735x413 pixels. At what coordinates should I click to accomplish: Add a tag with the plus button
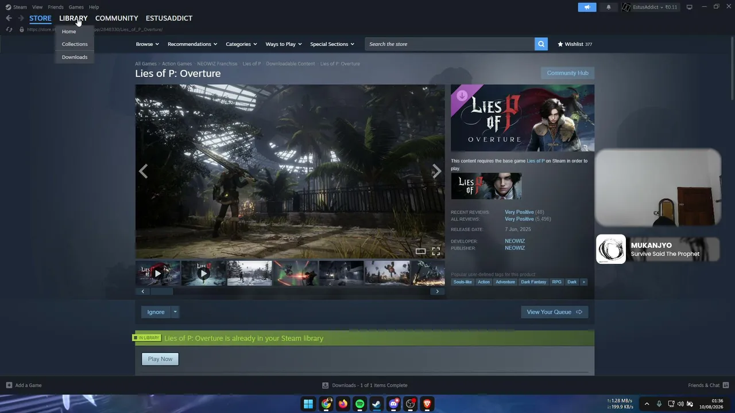click(x=583, y=282)
